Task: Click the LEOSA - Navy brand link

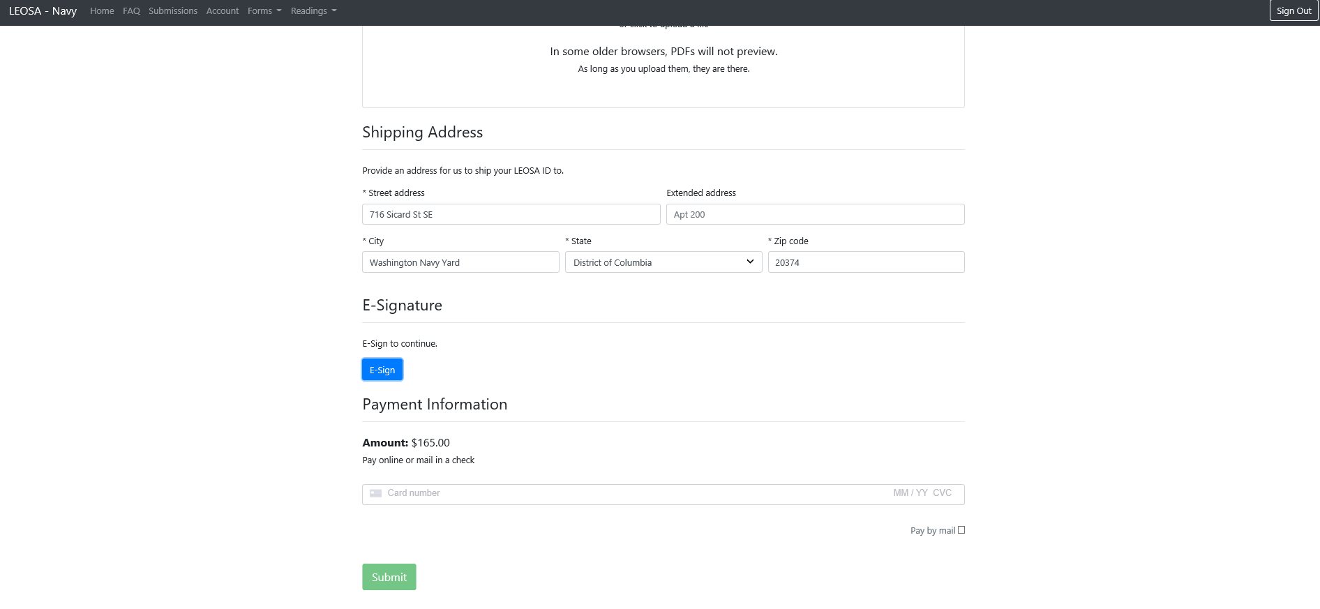Action: coord(43,11)
